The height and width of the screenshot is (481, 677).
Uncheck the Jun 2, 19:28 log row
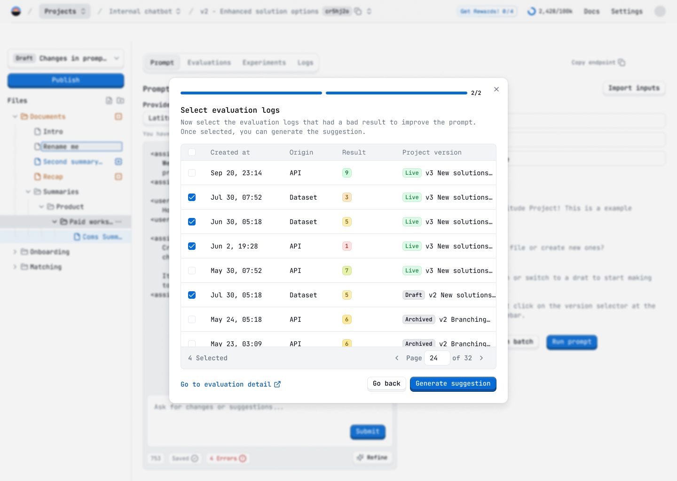click(192, 246)
